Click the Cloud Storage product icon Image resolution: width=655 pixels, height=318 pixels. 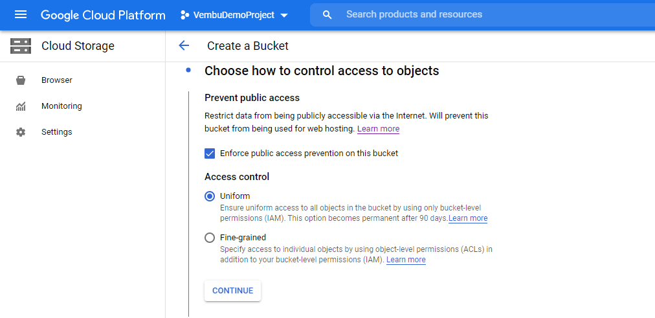pyautogui.click(x=21, y=45)
